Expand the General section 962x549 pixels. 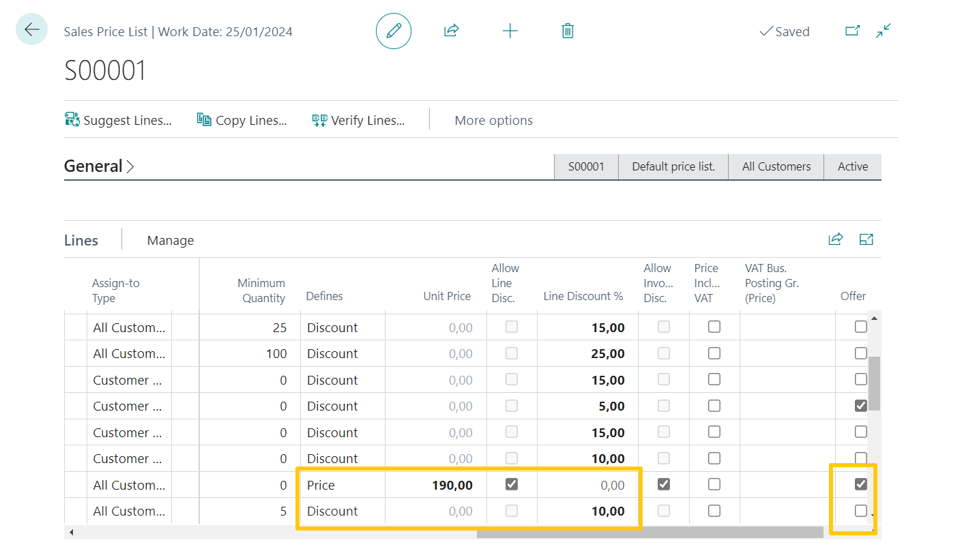[x=99, y=166]
